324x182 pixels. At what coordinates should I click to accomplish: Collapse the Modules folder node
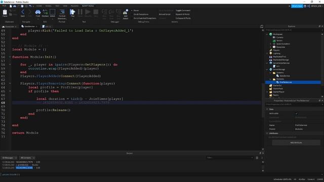[270, 79]
